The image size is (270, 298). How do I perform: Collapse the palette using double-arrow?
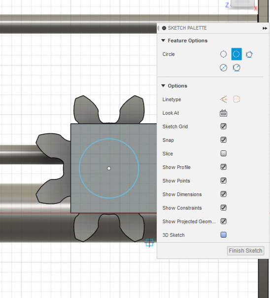[265, 28]
